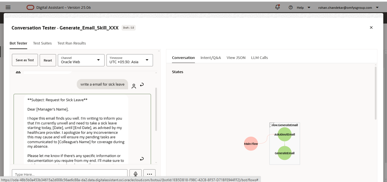The height and width of the screenshot is (182, 387).
Task: Click the Save as Test button
Action: coord(25,60)
